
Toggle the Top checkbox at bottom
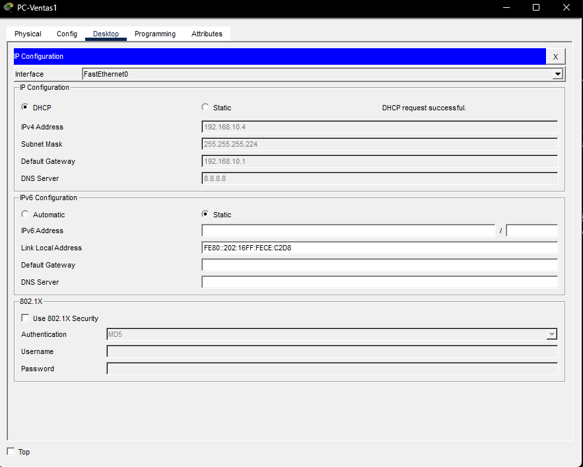[x=11, y=451]
